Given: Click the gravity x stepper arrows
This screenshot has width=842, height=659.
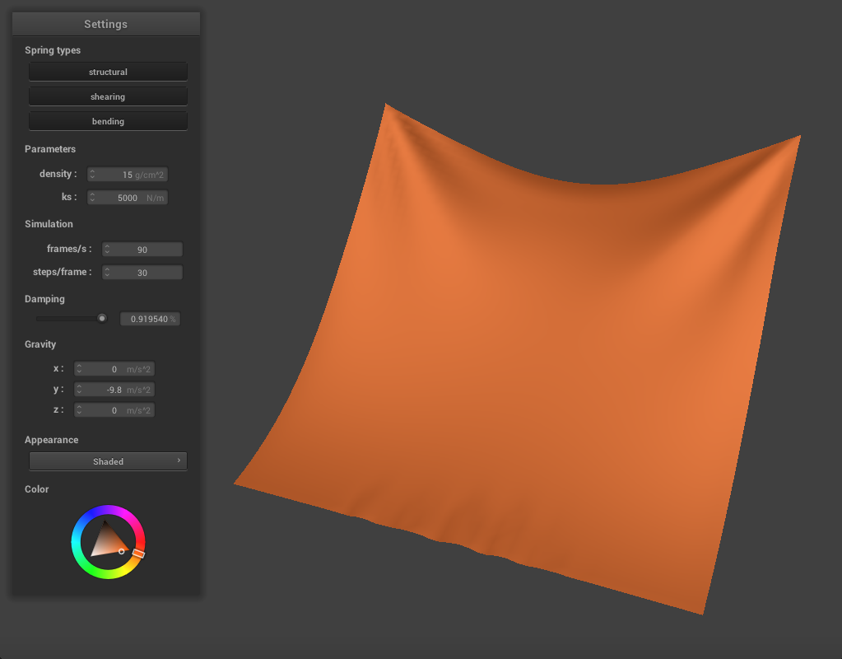Looking at the screenshot, I should (x=80, y=369).
